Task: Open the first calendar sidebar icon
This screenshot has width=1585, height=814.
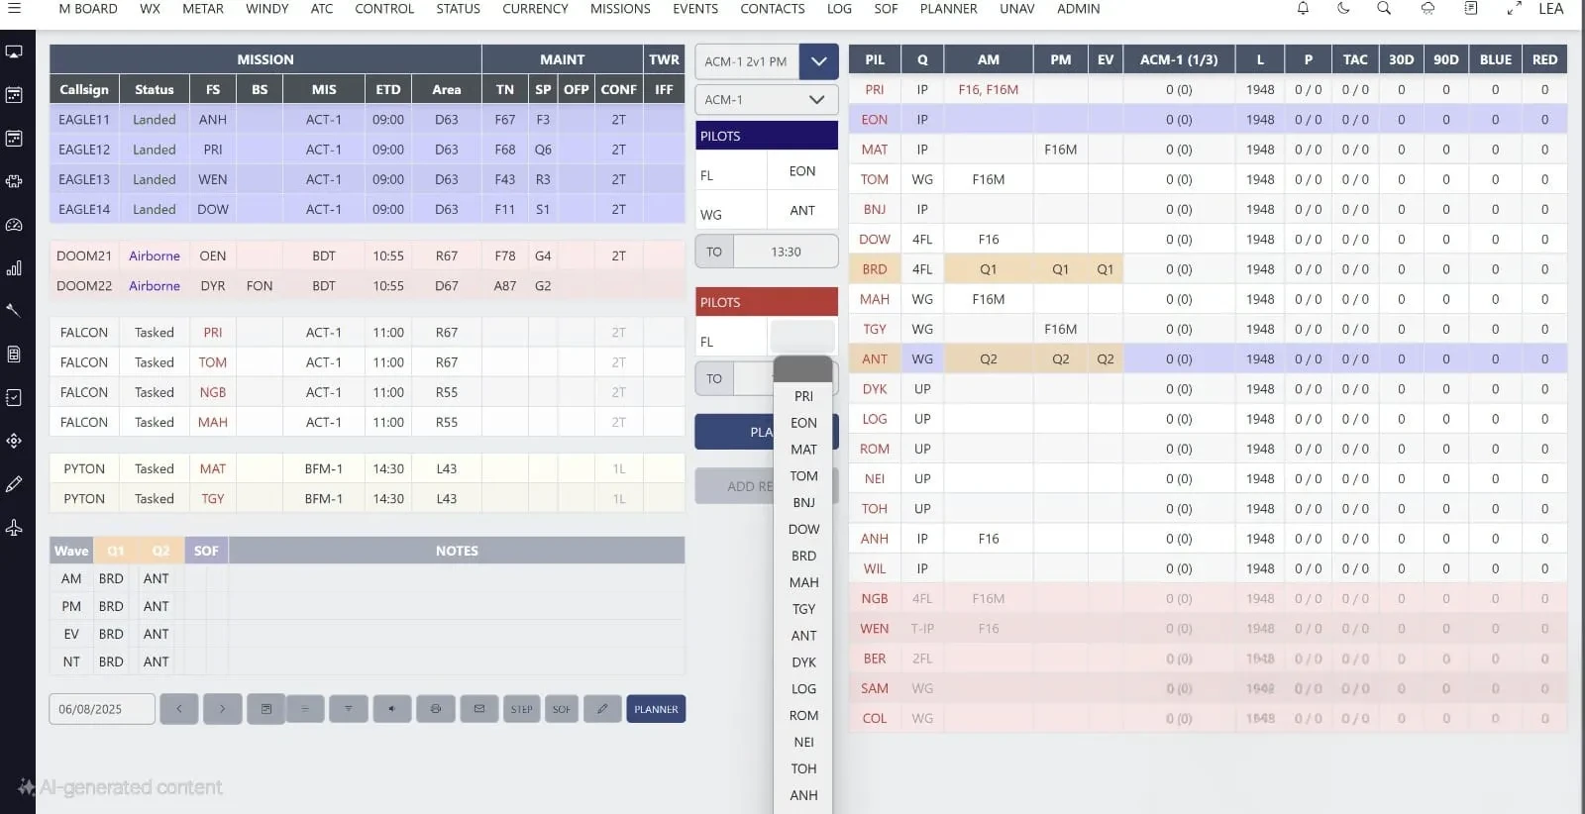Action: 14,95
